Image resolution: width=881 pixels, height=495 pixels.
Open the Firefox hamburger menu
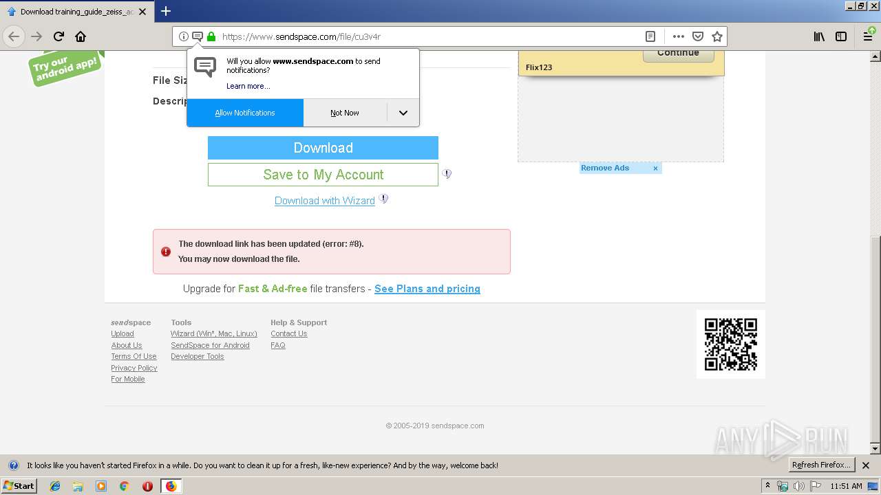869,36
